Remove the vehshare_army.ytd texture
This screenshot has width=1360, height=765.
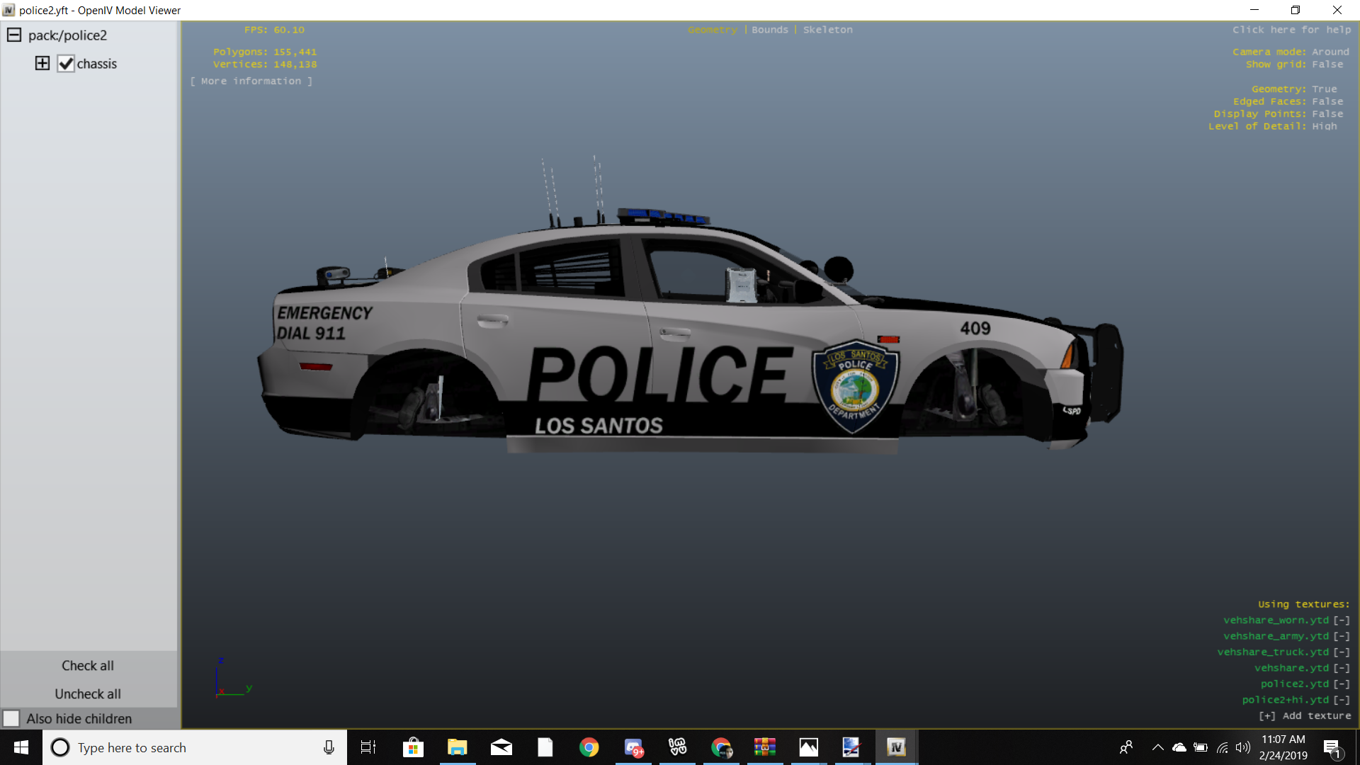pyautogui.click(x=1342, y=637)
